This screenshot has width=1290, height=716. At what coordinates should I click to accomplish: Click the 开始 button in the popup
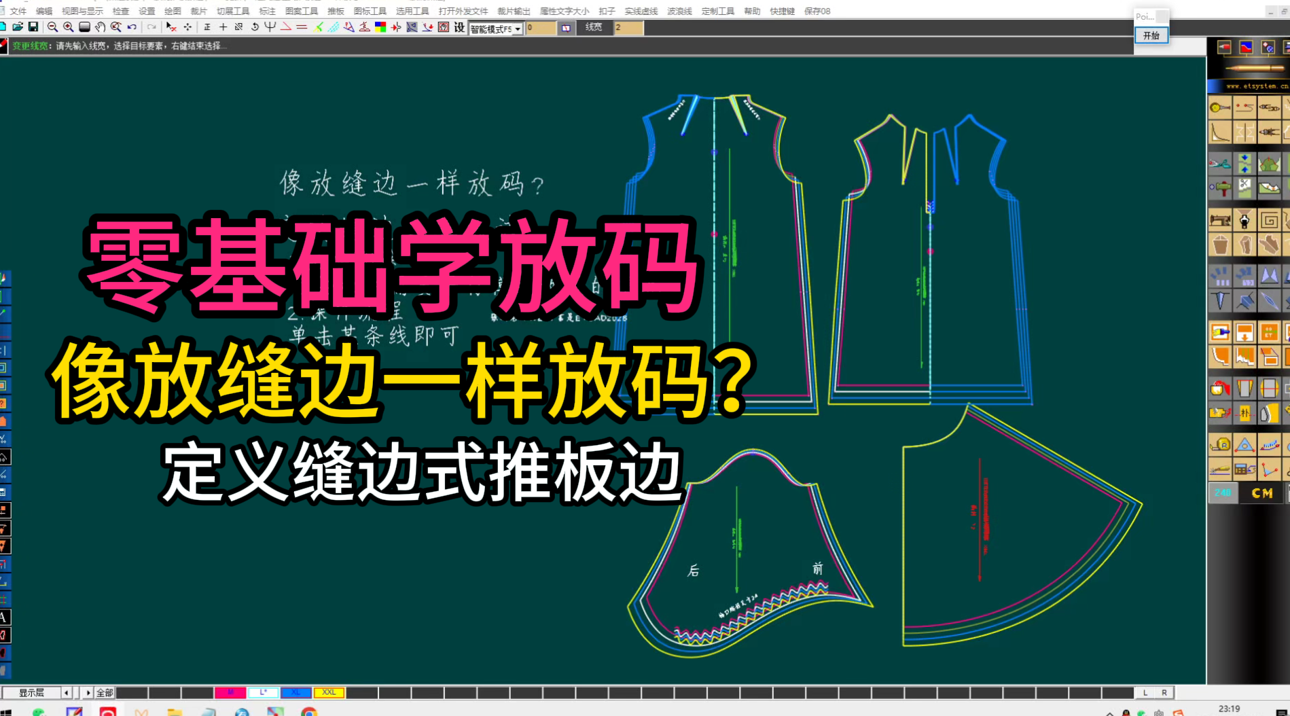point(1151,36)
